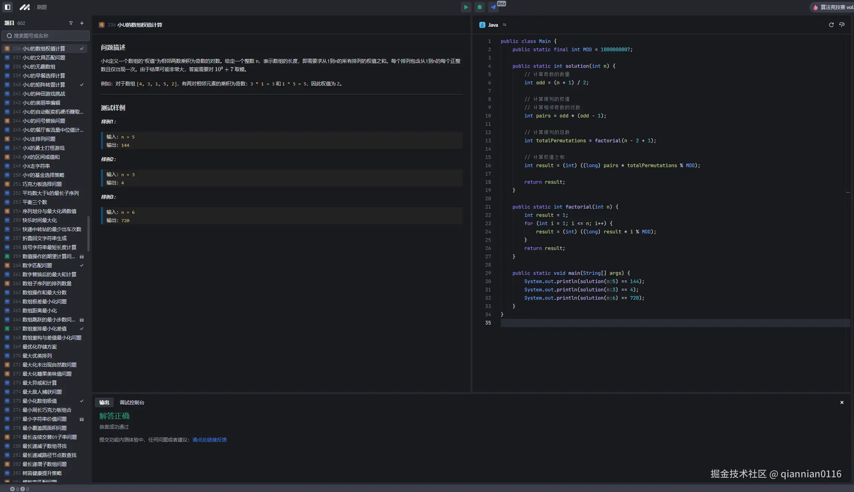The height and width of the screenshot is (492, 854).
Task: Select the 输出 tab
Action: click(x=104, y=402)
